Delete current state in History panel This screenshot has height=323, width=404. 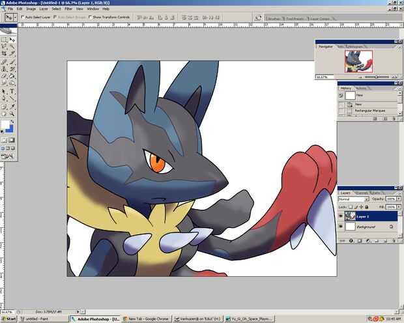click(x=394, y=119)
